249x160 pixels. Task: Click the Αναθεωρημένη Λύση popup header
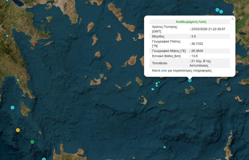pos(191,22)
